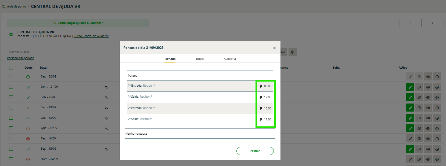Screen dimensions: 446x166
Task: Toggle the select-all checkbox in table header
Action: tap(11, 68)
